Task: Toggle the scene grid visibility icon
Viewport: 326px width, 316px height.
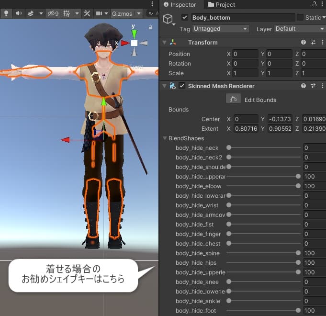Action: (67, 13)
